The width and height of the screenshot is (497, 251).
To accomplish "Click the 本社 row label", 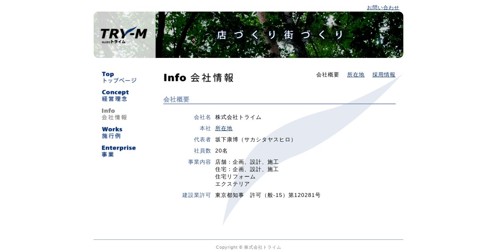I will point(206,128).
